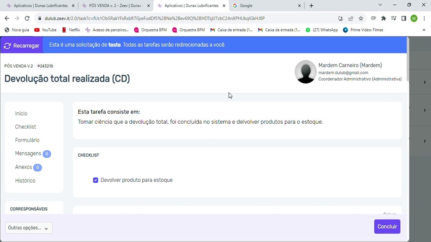Open Histórico section in side menu
Screen dimensions: 431x242
pos(25,181)
